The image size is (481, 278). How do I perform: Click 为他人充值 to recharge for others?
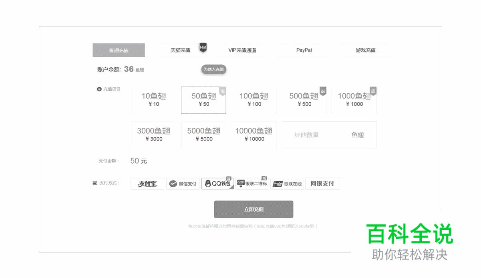[x=214, y=69]
